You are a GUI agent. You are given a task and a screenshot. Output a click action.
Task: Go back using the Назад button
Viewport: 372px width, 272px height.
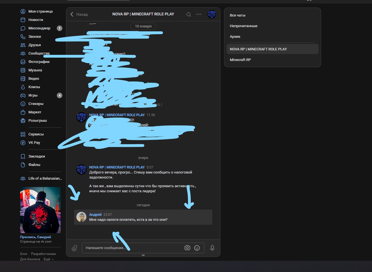[x=79, y=14]
